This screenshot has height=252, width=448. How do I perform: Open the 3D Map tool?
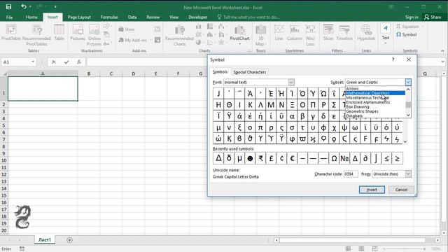260,35
